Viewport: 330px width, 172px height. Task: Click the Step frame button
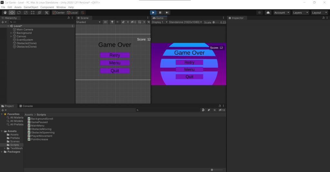point(167,13)
